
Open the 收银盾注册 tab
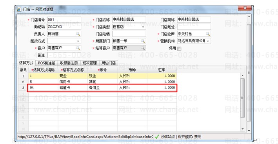click(69, 63)
